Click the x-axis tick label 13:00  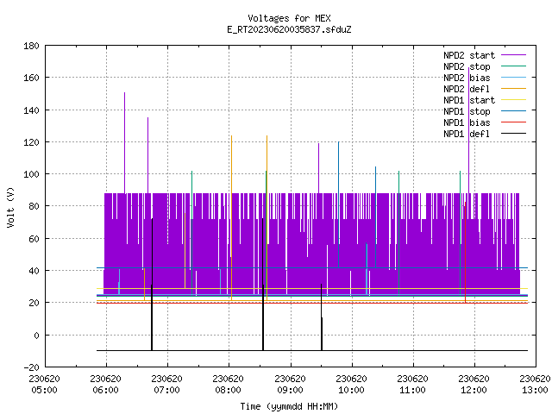coord(535,390)
